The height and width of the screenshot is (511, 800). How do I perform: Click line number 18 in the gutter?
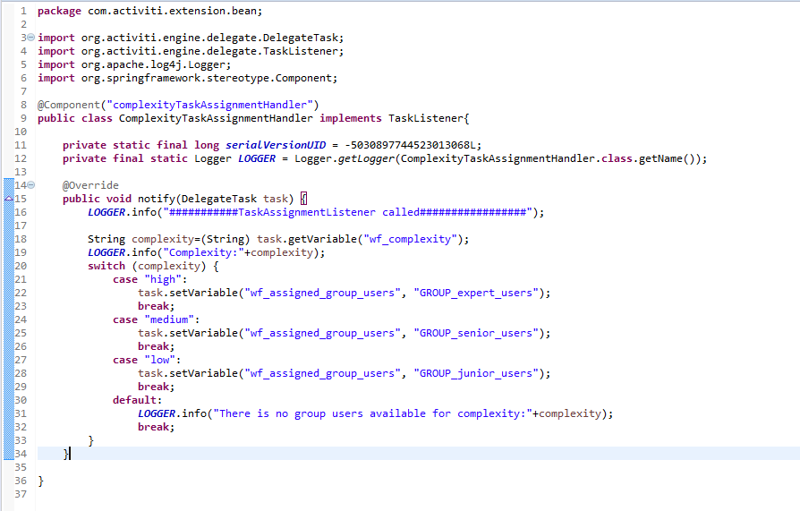point(21,239)
